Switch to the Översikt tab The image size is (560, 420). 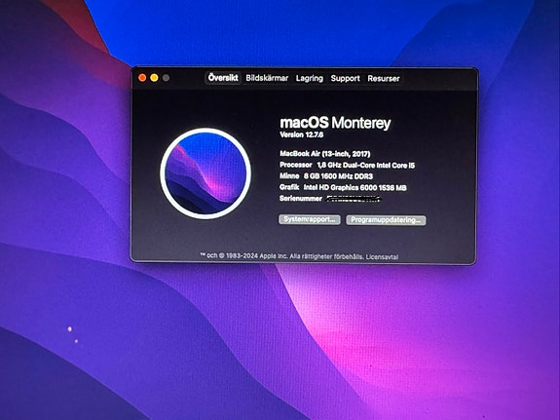(223, 78)
